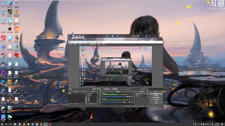Click the Exit button in Controls panel
The width and height of the screenshot is (225, 126).
point(156,103)
